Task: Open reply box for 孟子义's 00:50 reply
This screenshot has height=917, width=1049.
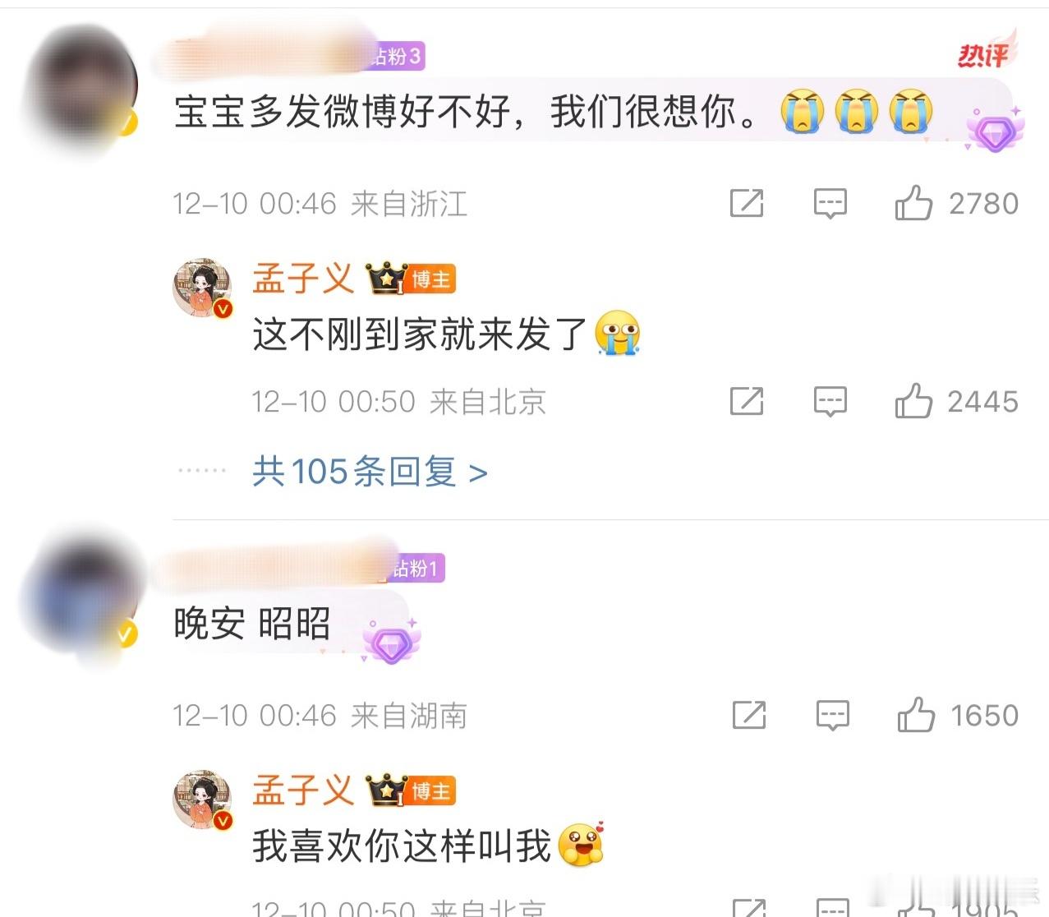Action: [x=830, y=401]
